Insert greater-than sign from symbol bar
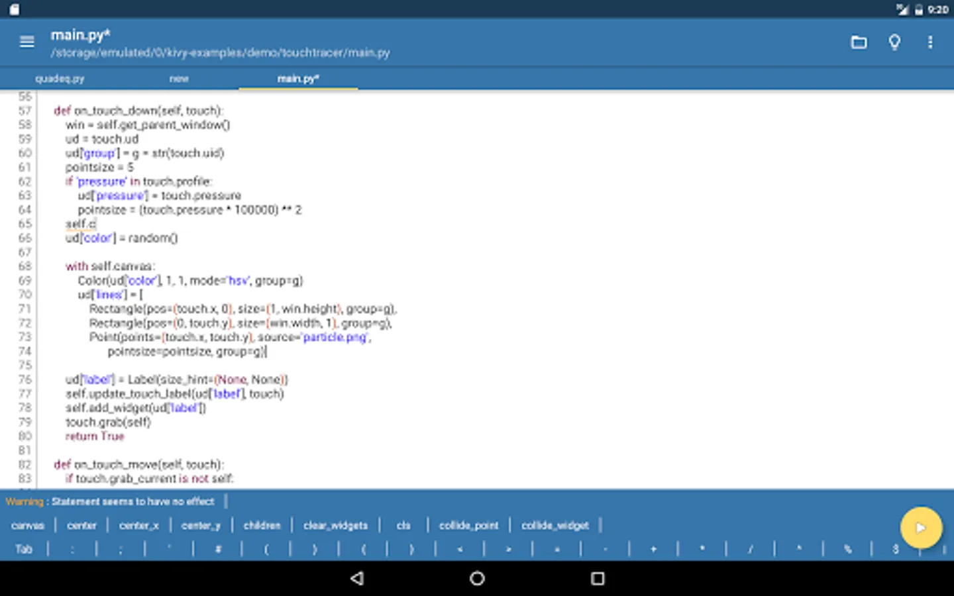Viewport: 954px width, 596px height. 508,549
